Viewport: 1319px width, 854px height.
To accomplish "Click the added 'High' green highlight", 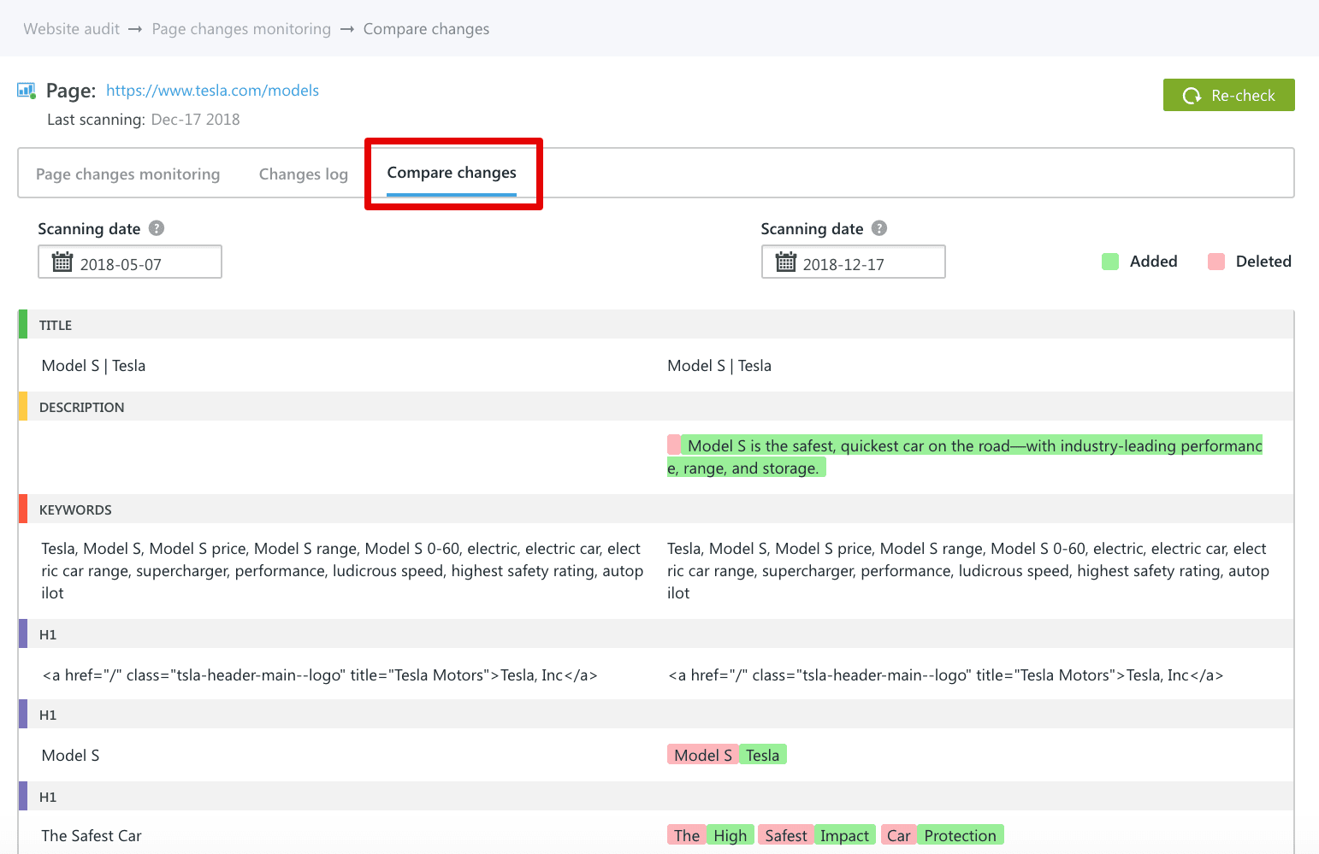I will point(730,835).
